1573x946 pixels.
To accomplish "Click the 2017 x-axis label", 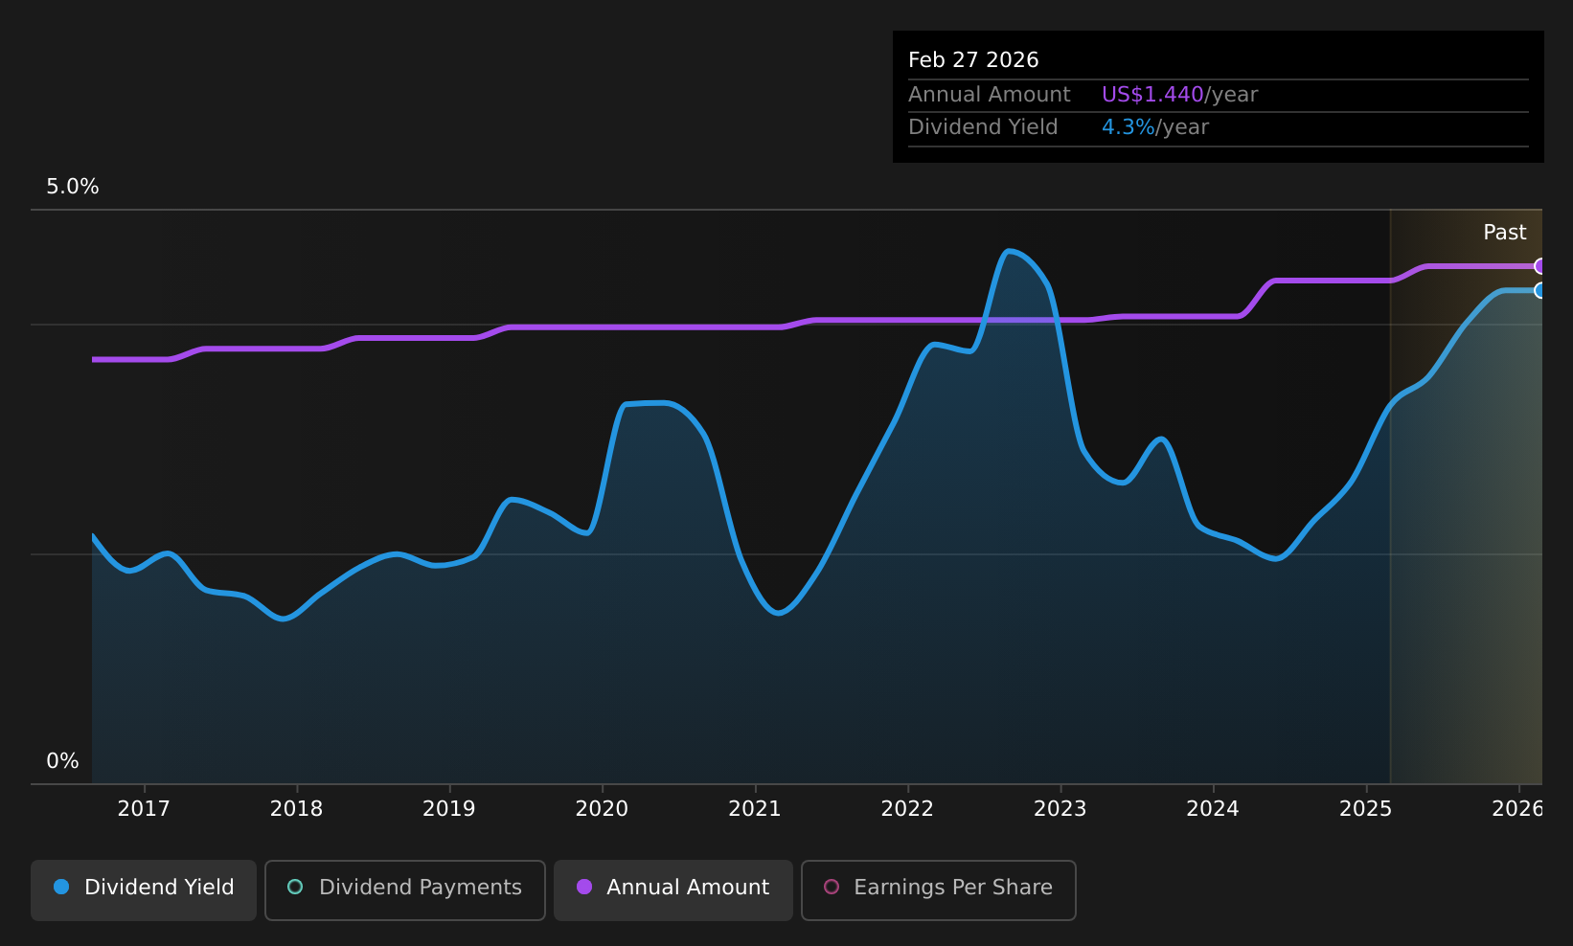I will click(x=144, y=809).
